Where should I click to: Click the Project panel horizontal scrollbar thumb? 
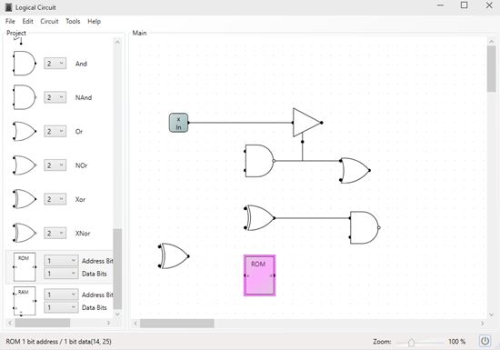point(43,323)
